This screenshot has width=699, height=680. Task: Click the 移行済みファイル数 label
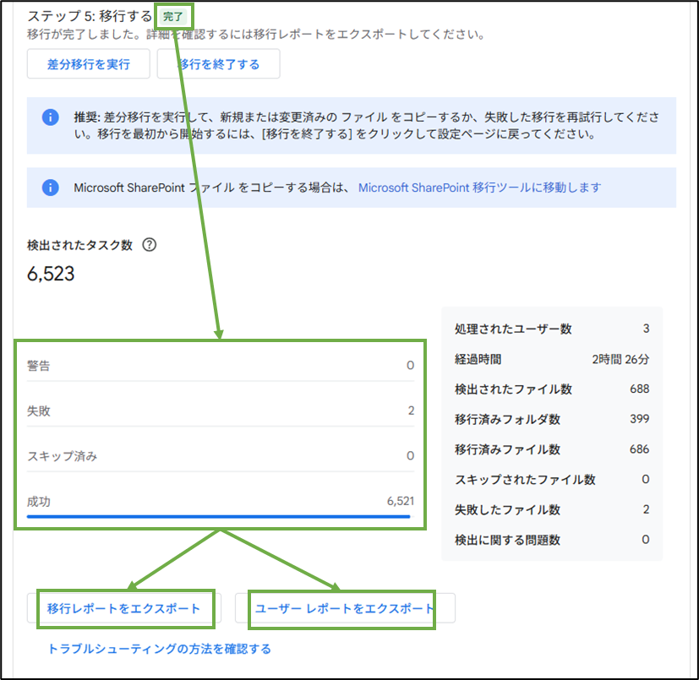[x=507, y=449]
